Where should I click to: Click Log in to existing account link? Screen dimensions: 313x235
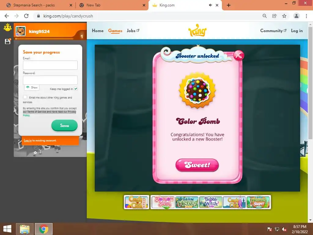pyautogui.click(x=28, y=140)
